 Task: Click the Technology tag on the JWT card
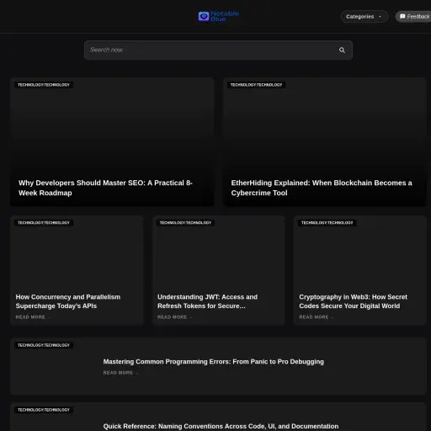pos(185,223)
